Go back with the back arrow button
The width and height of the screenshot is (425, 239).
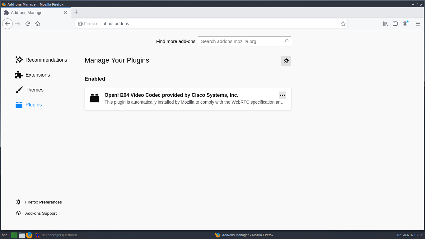point(7,24)
